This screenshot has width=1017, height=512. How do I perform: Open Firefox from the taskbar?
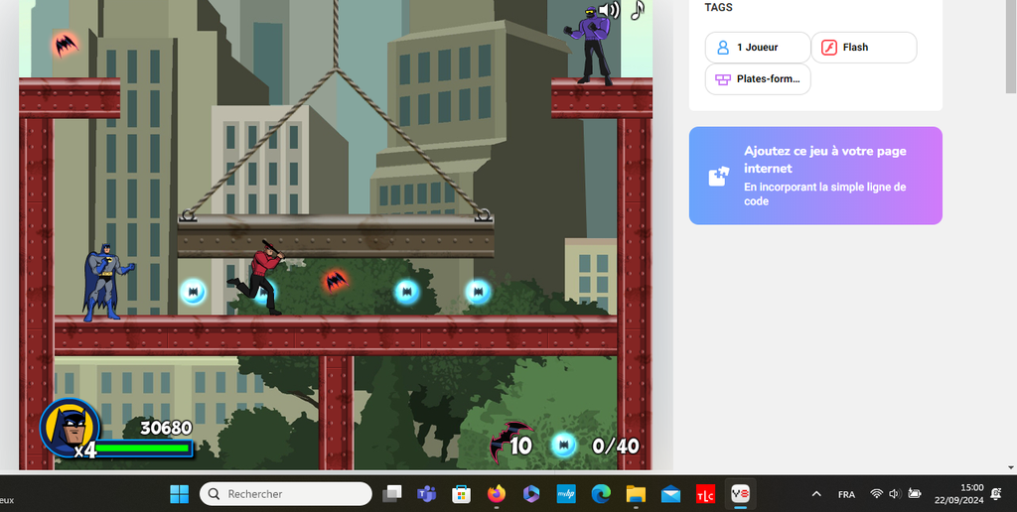[496, 494]
